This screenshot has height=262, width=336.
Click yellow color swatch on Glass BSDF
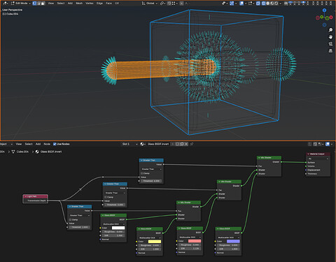tap(155, 242)
